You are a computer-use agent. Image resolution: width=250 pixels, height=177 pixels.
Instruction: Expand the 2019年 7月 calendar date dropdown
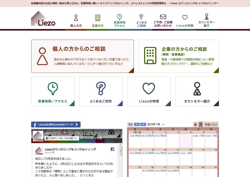tap(163, 125)
